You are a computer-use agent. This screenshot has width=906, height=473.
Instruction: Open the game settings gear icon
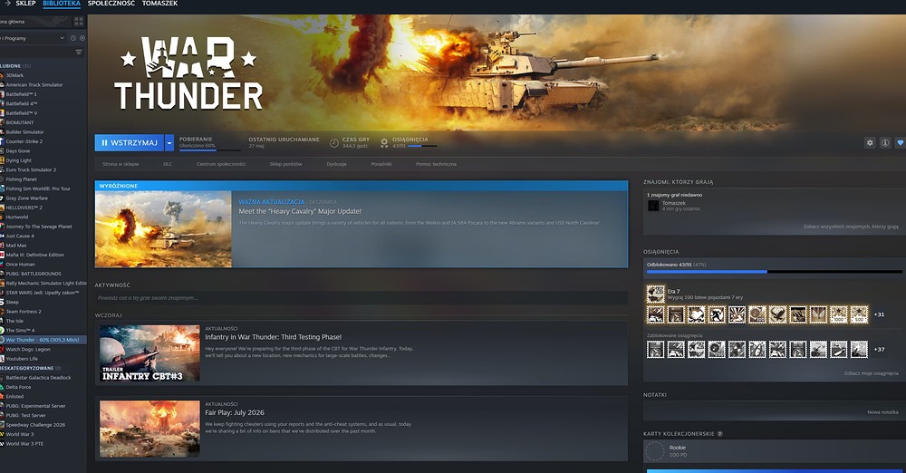[870, 143]
